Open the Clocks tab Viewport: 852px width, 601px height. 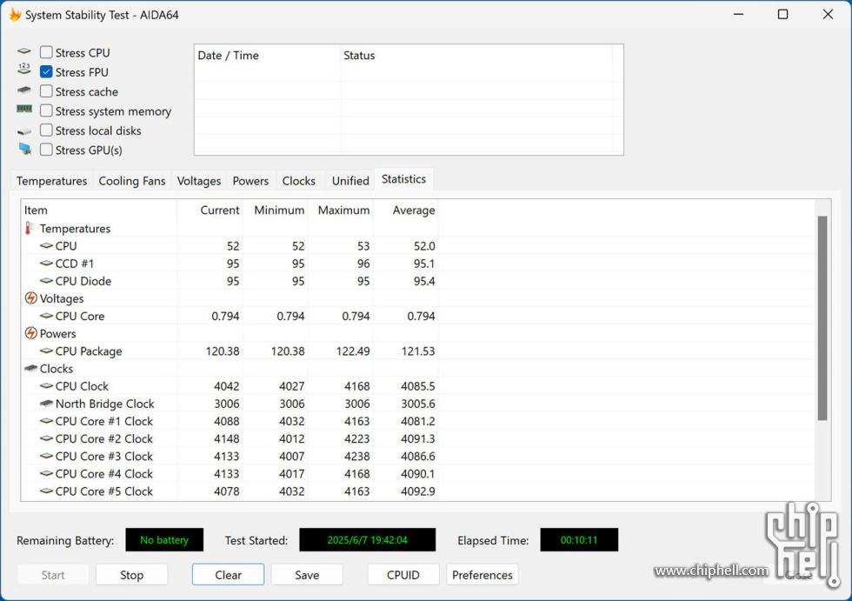point(298,180)
